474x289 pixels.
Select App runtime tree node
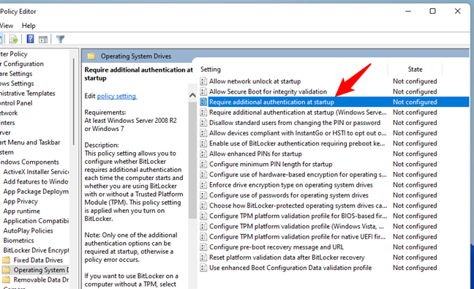[21, 211]
